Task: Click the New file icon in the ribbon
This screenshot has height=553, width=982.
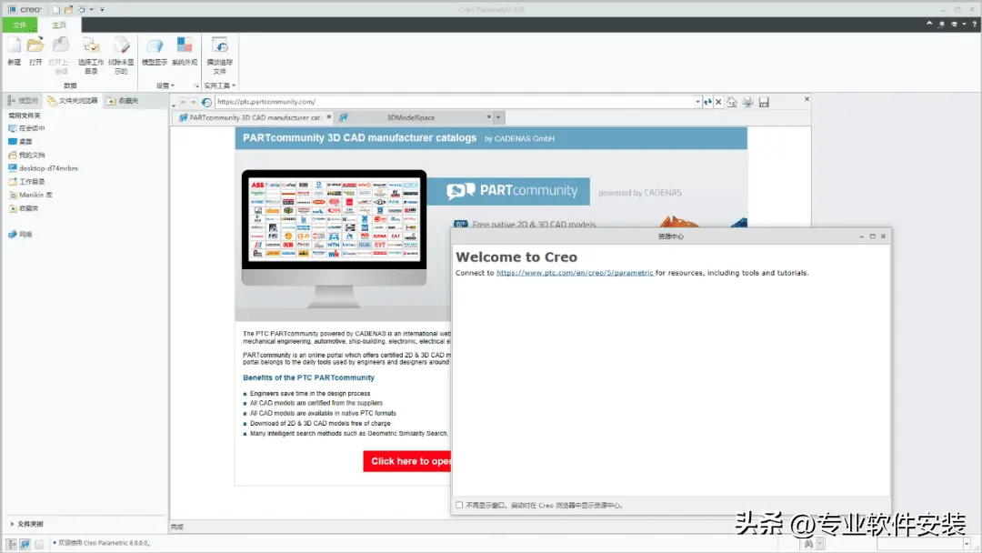Action: tap(14, 45)
